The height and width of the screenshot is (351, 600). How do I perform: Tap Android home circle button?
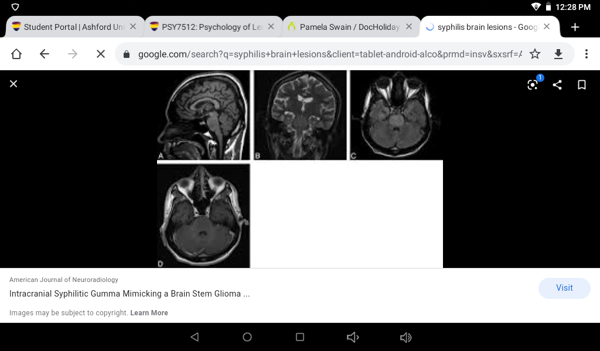(247, 337)
